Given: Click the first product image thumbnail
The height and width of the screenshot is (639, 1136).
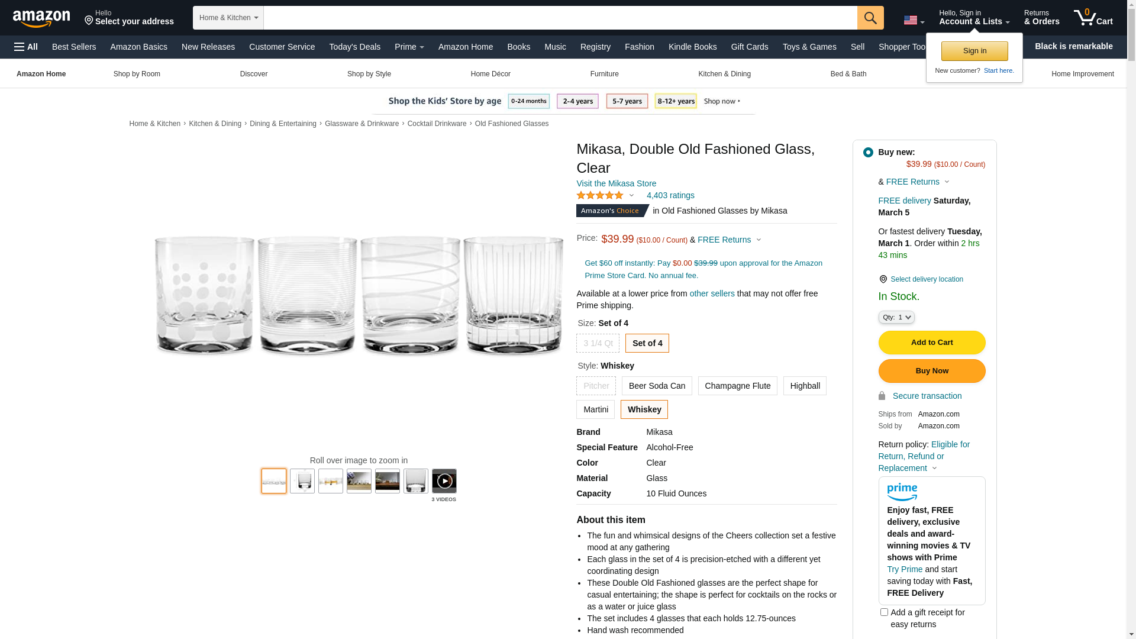Looking at the screenshot, I should click(274, 481).
